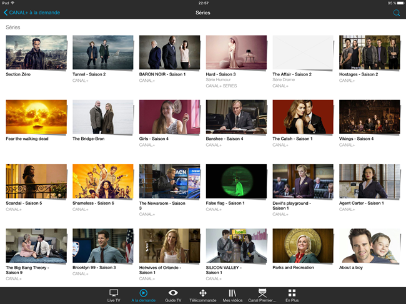Switch to Canal Premier tab label
The image size is (406, 304).
coord(262,300)
